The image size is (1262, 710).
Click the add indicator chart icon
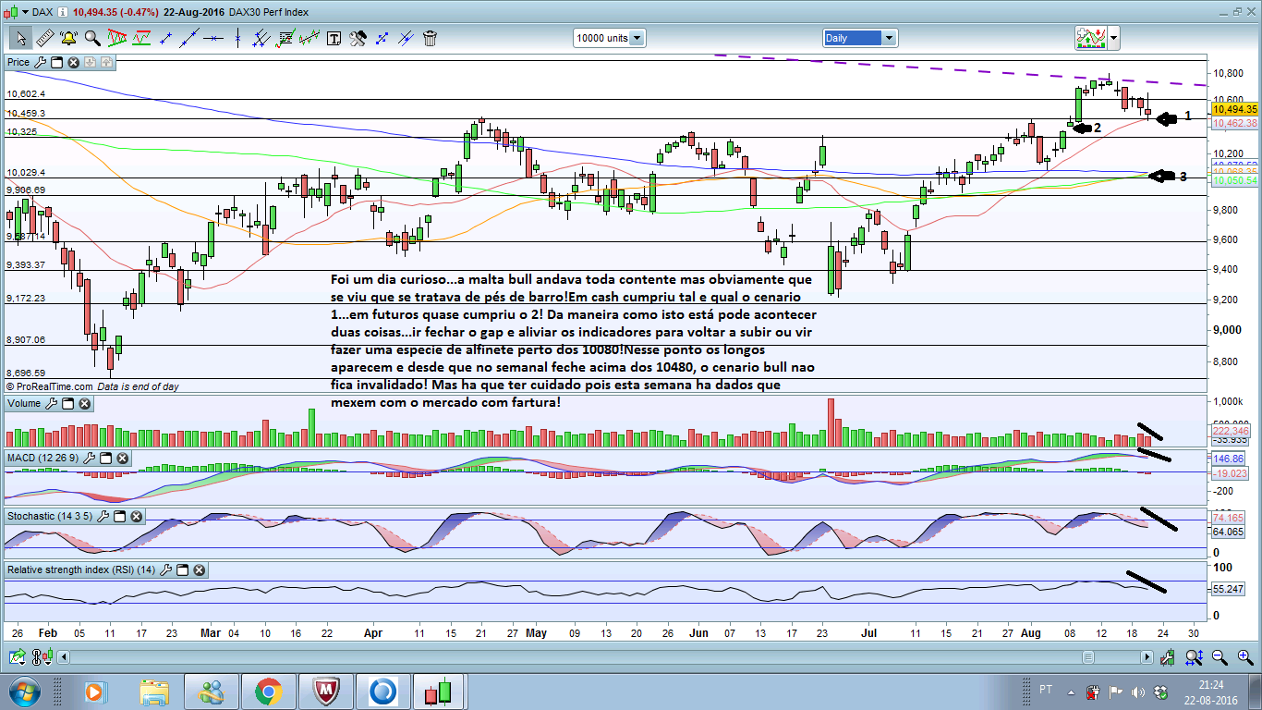(1091, 38)
